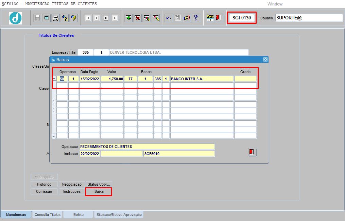Screen dimensions: 345x221
Task: Go to the last record
Action: [115, 18]
